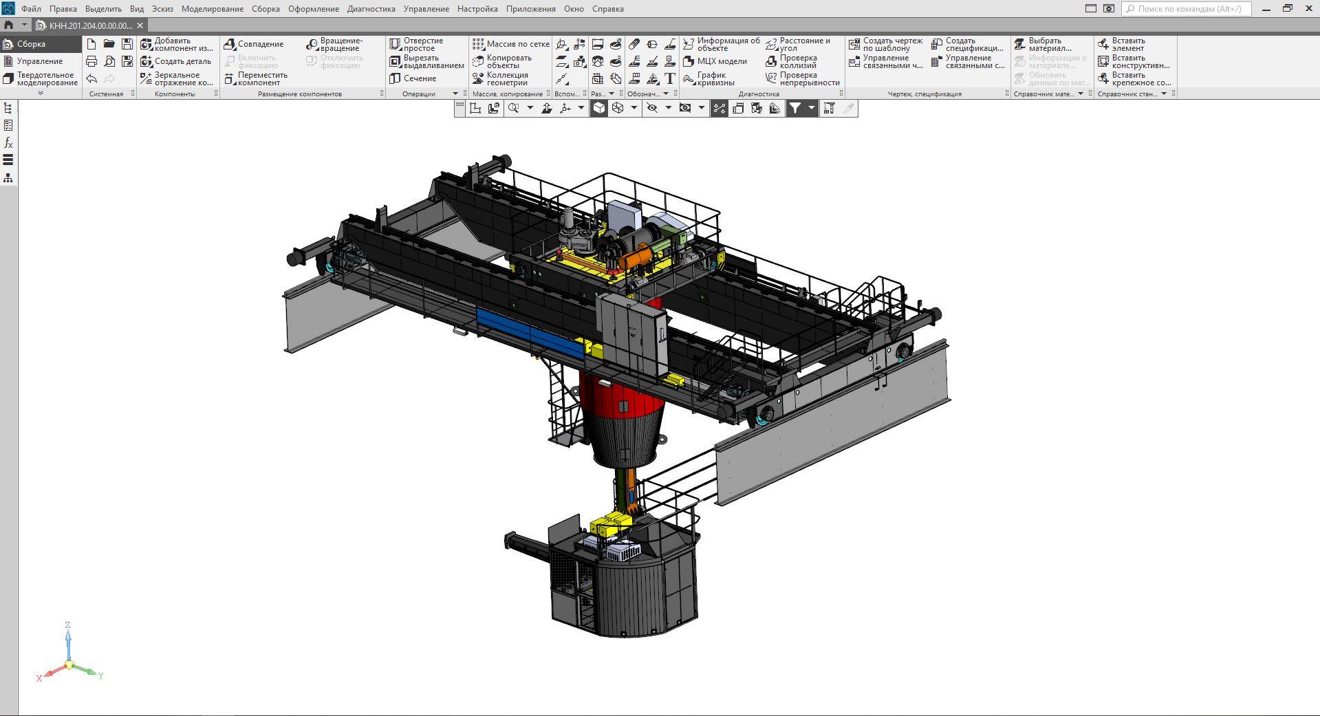Toggle wireframe cube display mode
1320x716 pixels.
[x=618, y=108]
